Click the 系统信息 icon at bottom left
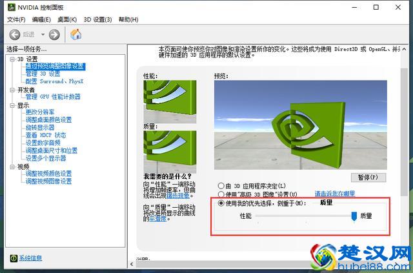413x273 pixels. coord(14,258)
